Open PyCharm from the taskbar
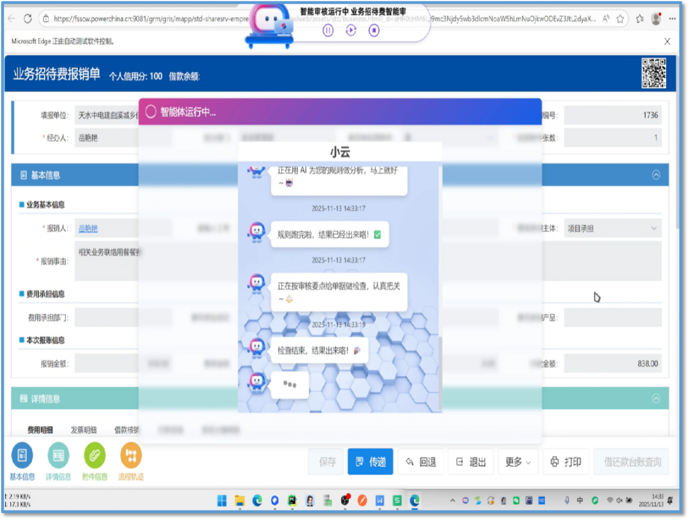 [292, 501]
